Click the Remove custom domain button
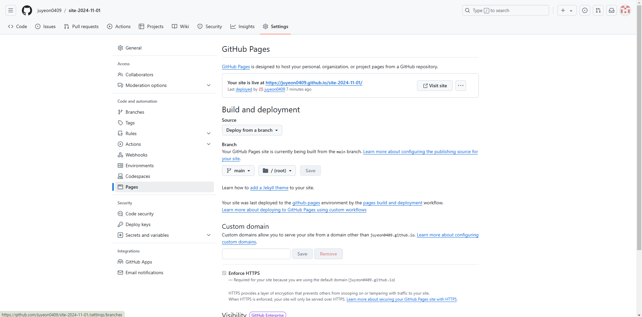Screen dimensions: 642x317 [328, 254]
